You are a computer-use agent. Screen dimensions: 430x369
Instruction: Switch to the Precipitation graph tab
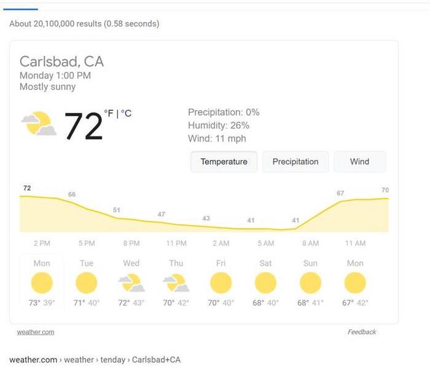pyautogui.click(x=295, y=162)
